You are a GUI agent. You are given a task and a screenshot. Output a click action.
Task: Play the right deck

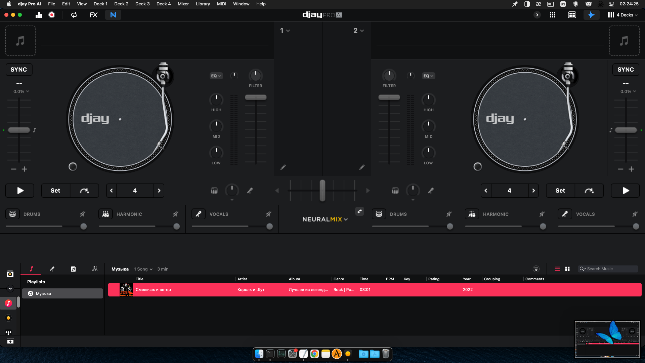pos(625,191)
